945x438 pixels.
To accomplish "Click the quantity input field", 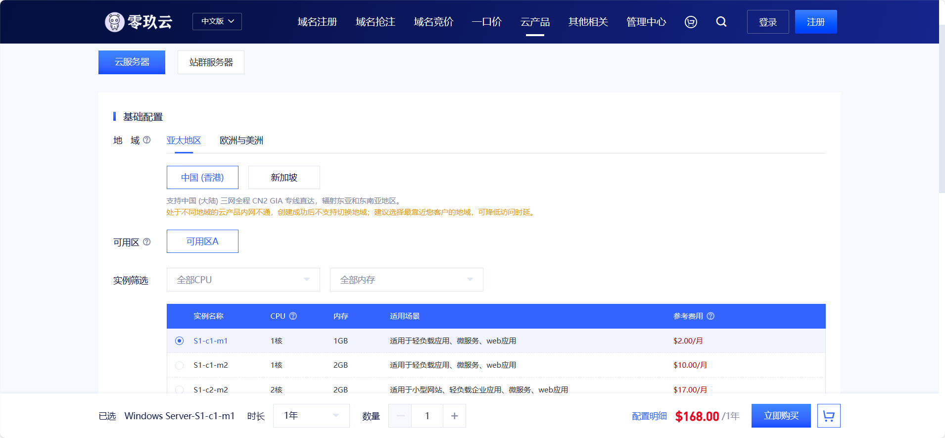I will pyautogui.click(x=427, y=416).
